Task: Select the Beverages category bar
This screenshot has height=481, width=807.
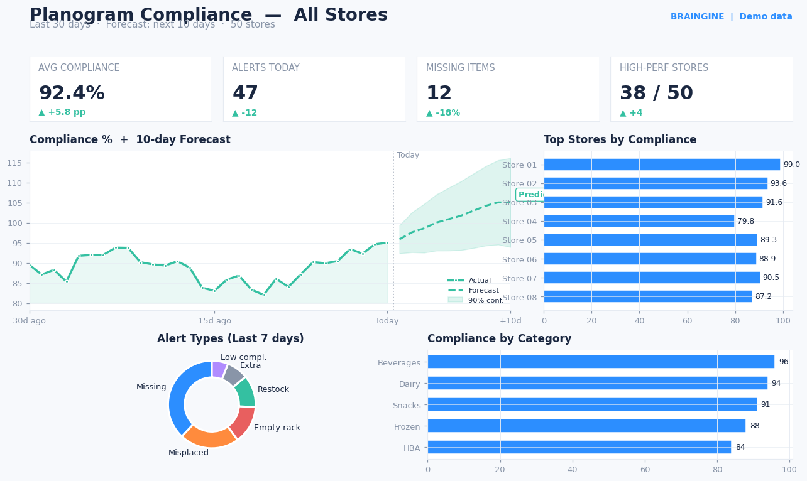Action: point(601,362)
